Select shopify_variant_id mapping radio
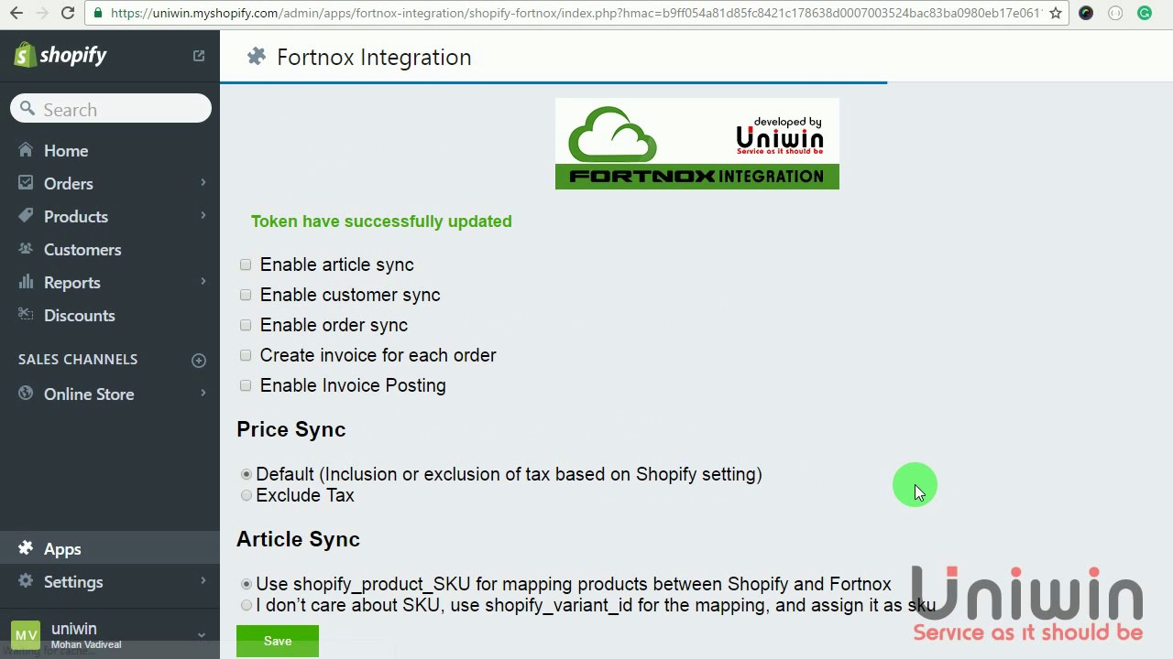This screenshot has width=1173, height=659. pos(247,605)
